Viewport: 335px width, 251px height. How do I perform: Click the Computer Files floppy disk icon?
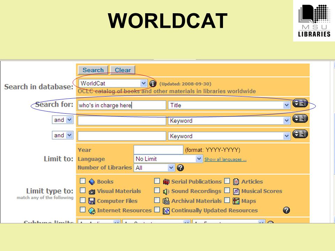coord(92,201)
